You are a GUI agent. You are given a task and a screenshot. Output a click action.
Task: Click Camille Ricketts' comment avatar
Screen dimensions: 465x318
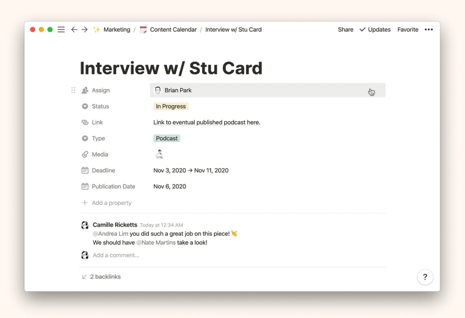coord(85,226)
